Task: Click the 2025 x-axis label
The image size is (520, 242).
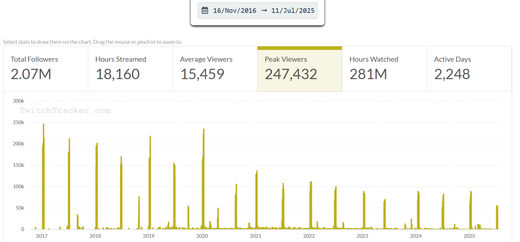Action: pyautogui.click(x=469, y=236)
